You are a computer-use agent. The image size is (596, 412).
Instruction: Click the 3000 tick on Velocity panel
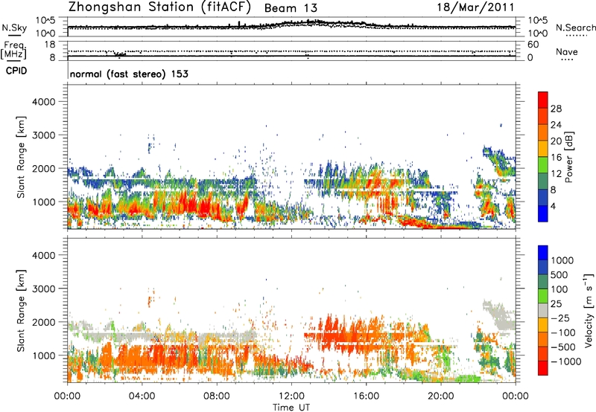pos(43,289)
